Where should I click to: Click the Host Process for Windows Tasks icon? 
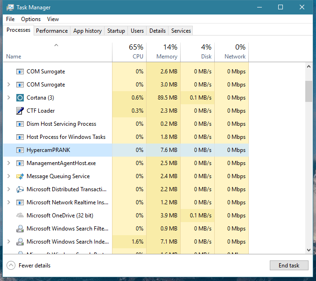point(20,137)
